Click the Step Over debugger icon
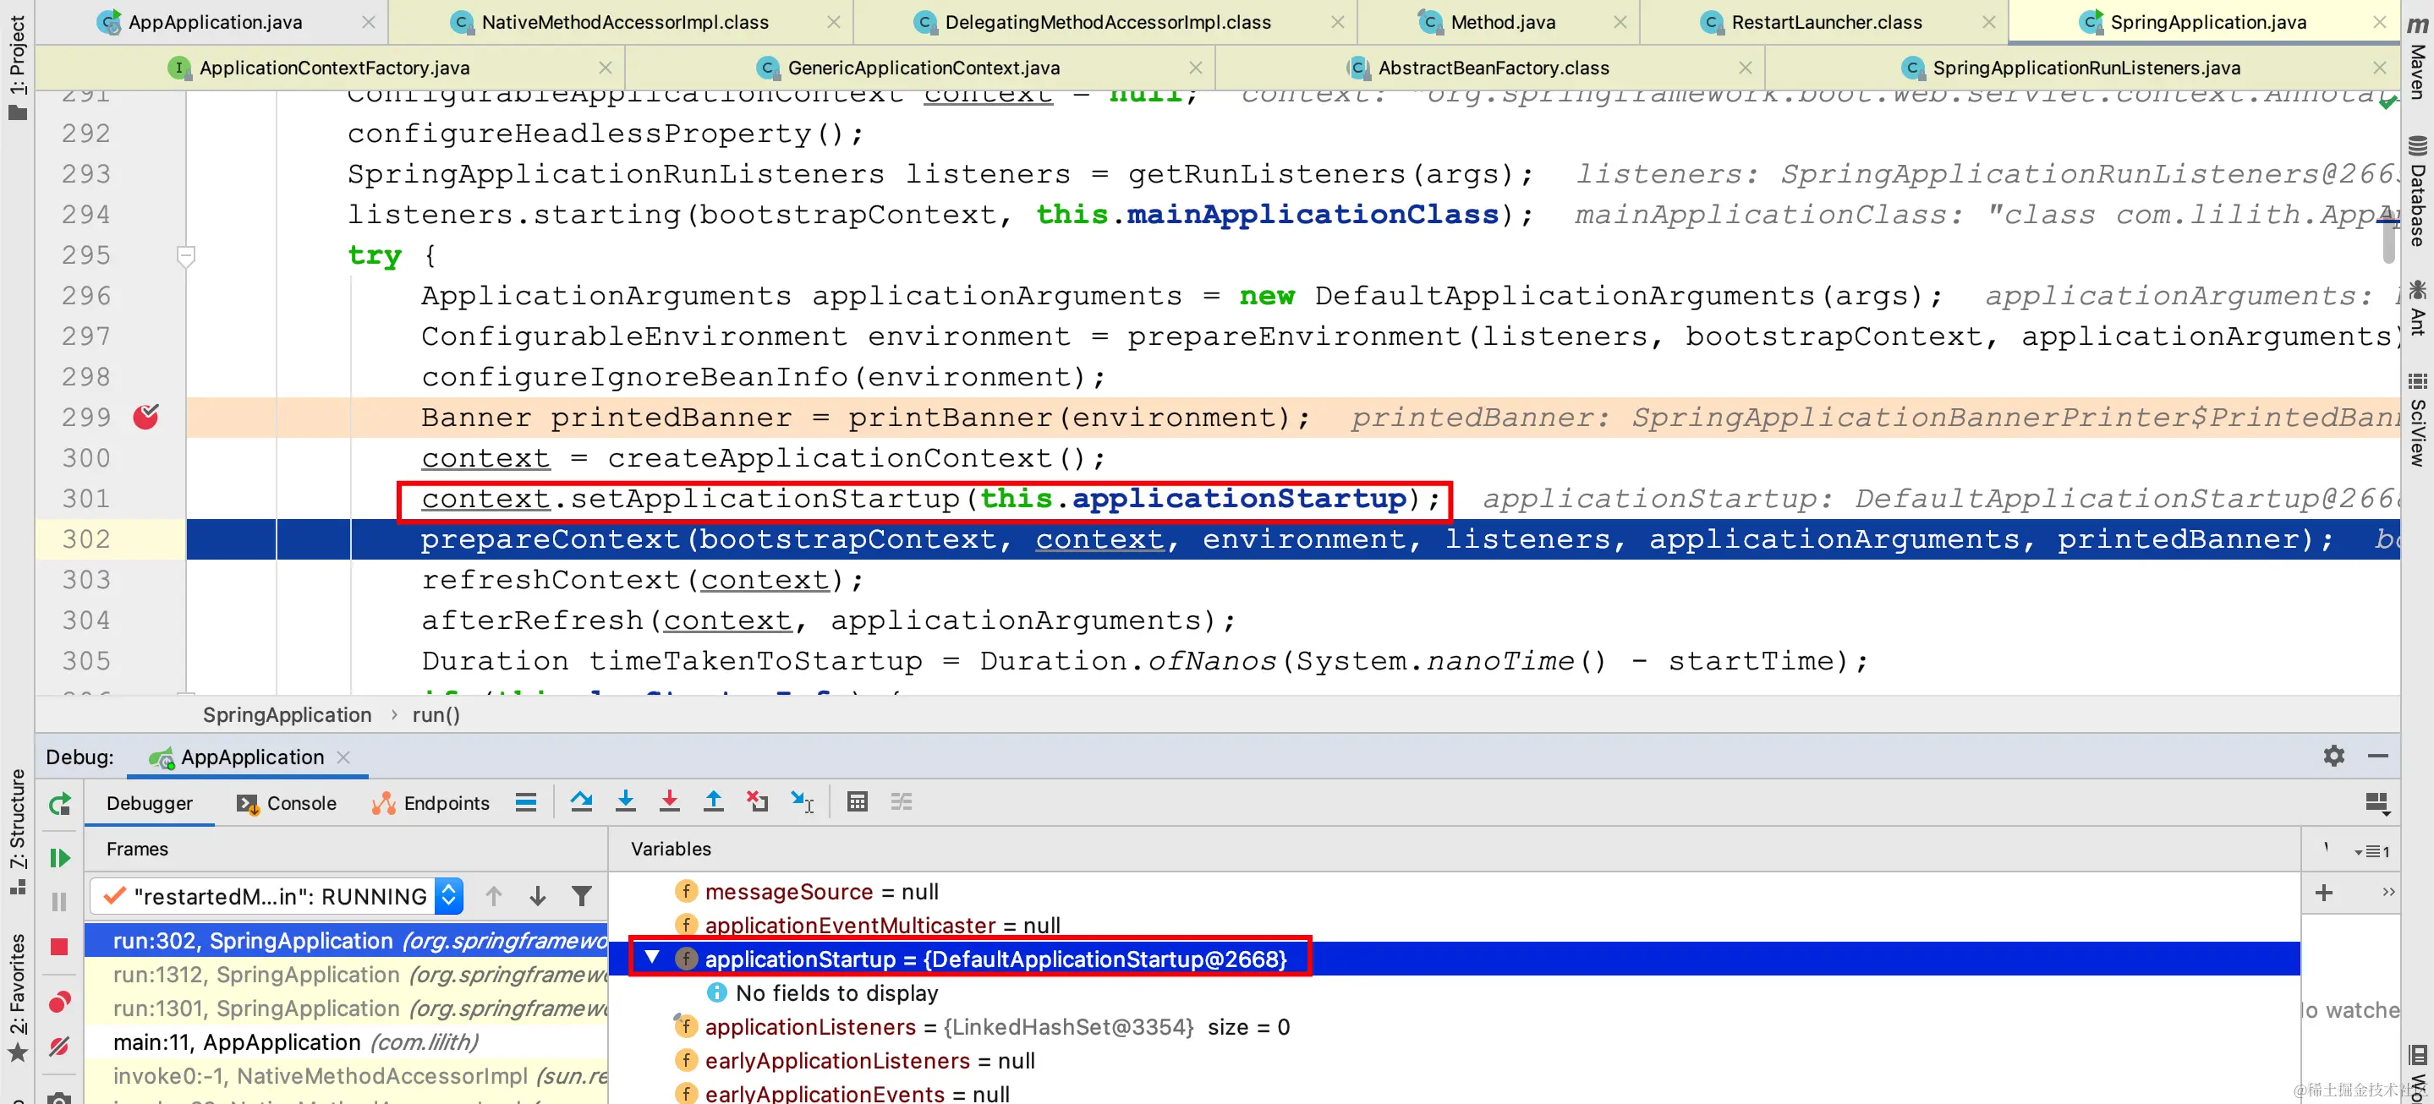This screenshot has height=1104, width=2434. coord(581,801)
